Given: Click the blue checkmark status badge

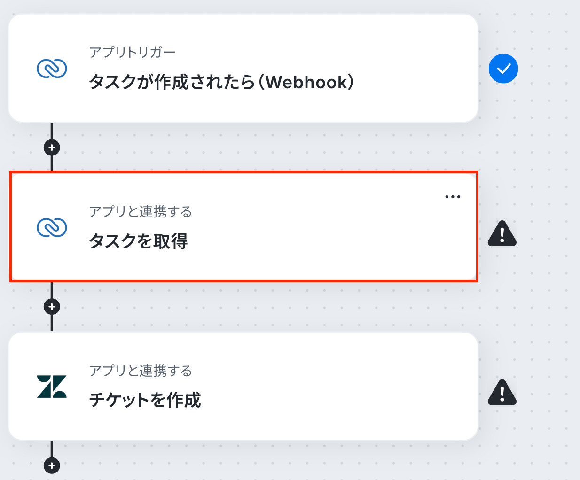Looking at the screenshot, I should tap(503, 69).
